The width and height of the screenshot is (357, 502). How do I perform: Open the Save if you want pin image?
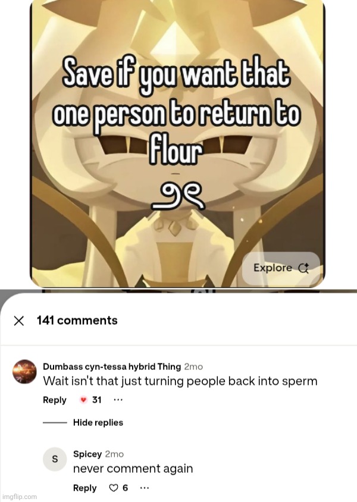pos(177,143)
